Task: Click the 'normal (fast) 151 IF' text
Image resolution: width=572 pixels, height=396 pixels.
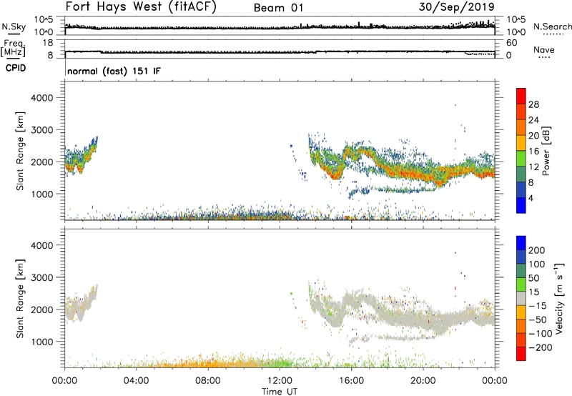Action: (x=114, y=71)
